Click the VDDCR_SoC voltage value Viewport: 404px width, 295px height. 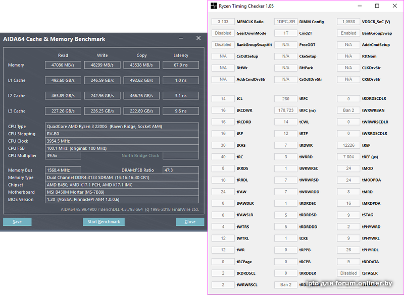point(348,22)
